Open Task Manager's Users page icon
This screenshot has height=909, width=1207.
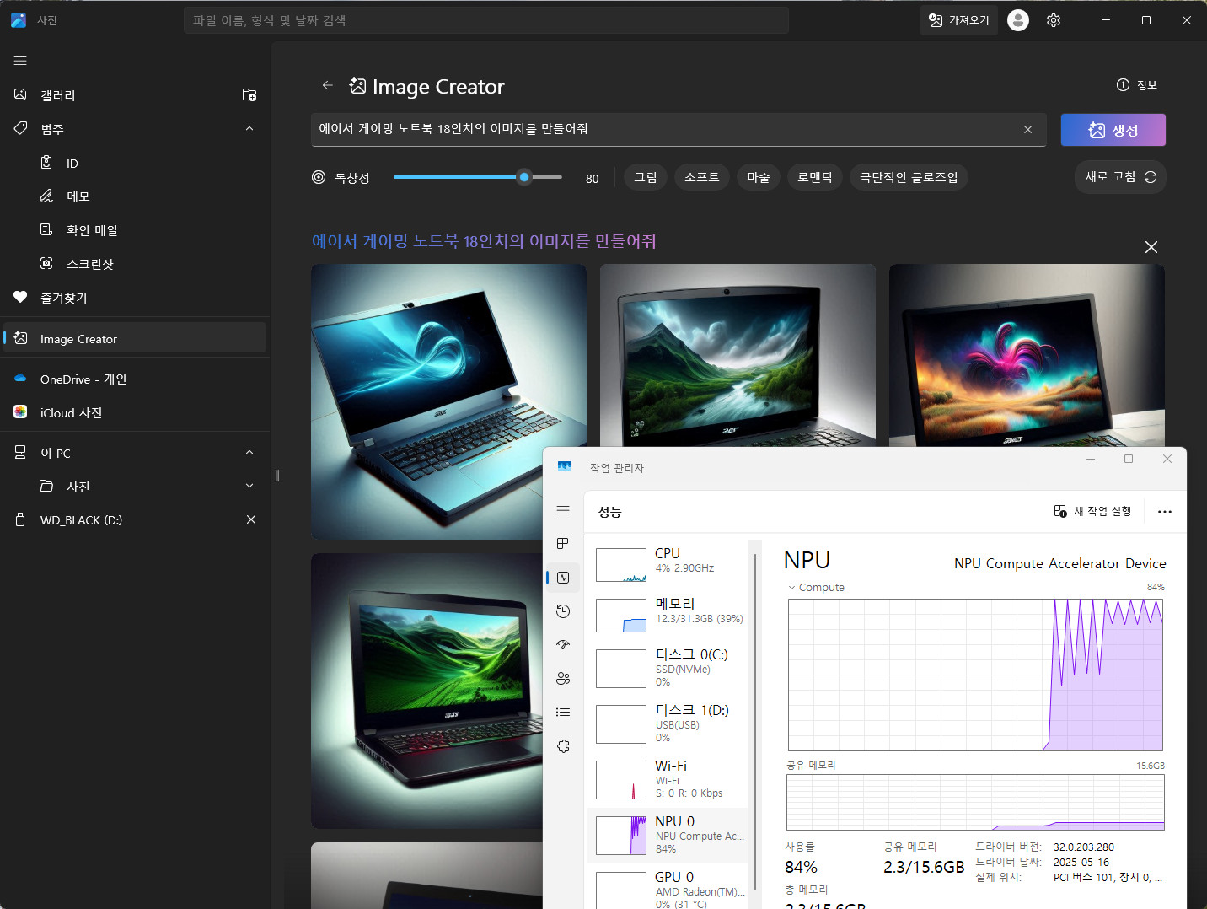tap(563, 679)
